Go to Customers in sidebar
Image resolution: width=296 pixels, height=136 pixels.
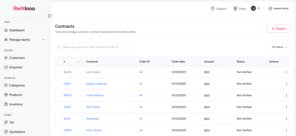coord(17,58)
